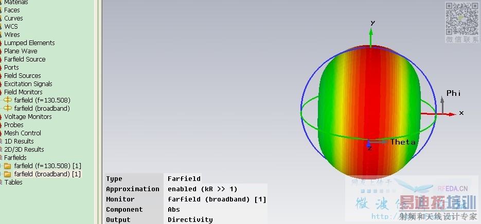481x224 pixels.
Task: Select the Probes tree item
Action: tap(14, 125)
